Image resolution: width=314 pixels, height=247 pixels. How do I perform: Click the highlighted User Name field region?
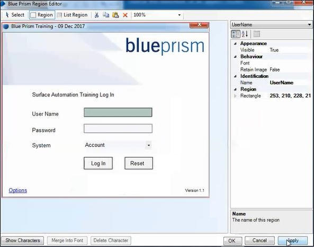(x=118, y=112)
